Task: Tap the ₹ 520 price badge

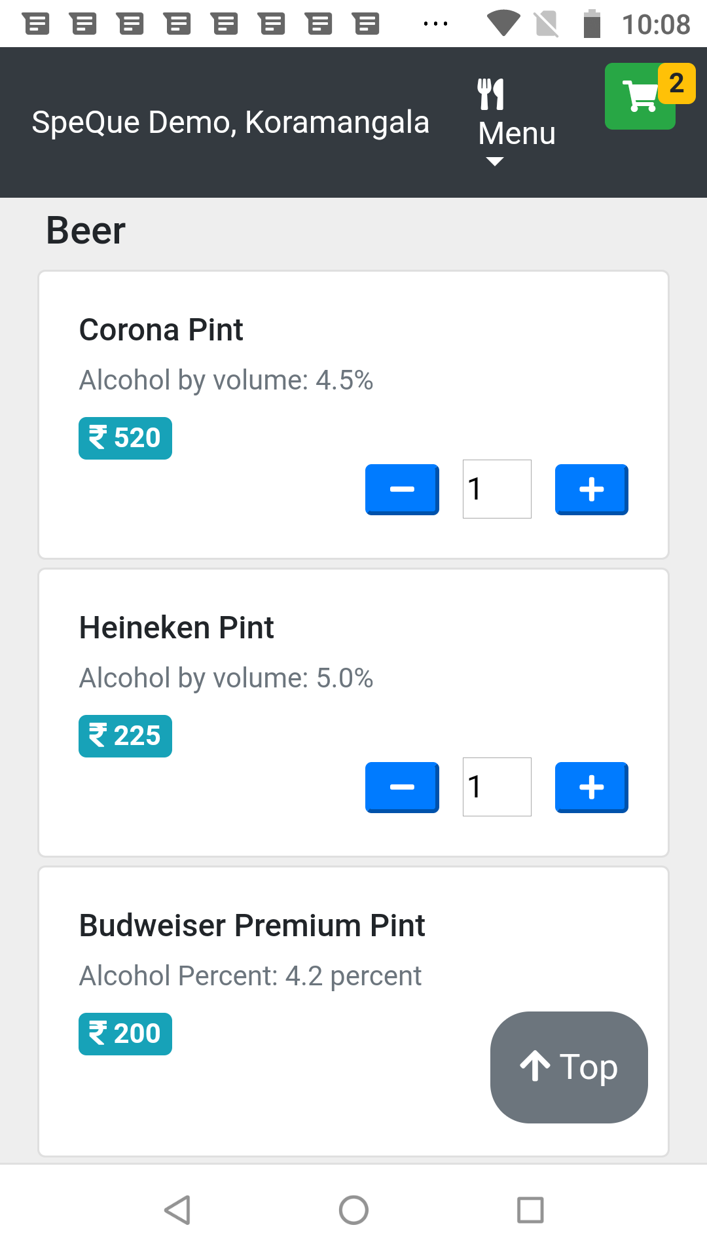Action: click(125, 438)
